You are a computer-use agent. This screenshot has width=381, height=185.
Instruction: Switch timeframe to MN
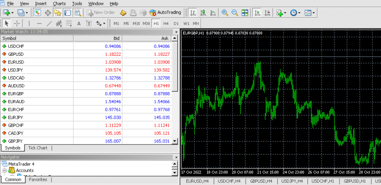[x=195, y=24]
